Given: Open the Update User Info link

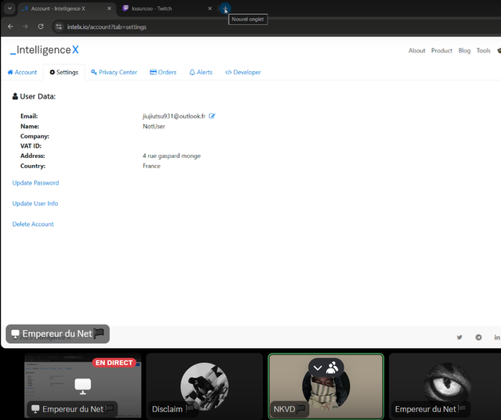Looking at the screenshot, I should tap(35, 203).
